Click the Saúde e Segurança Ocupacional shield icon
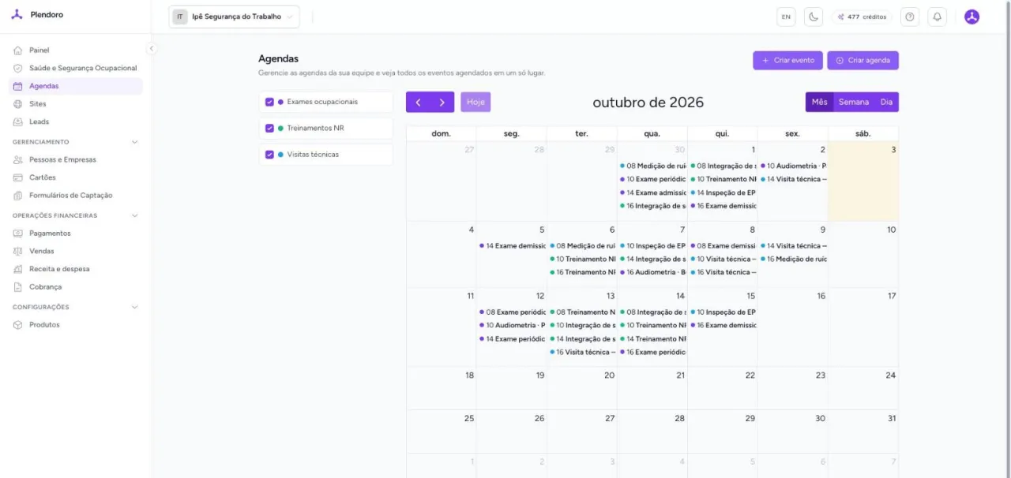1011x478 pixels. pyautogui.click(x=18, y=69)
